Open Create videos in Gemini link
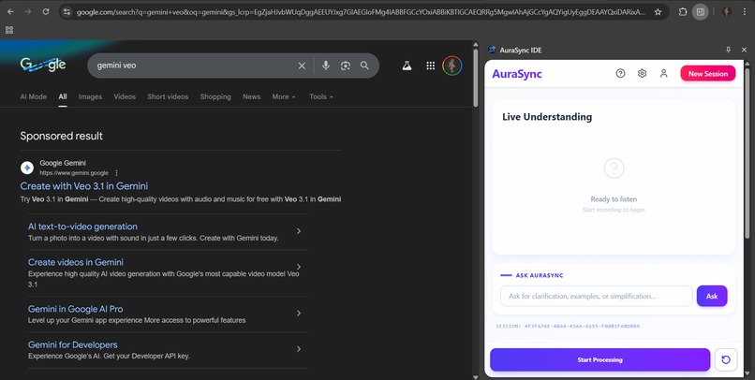This screenshot has width=755, height=380. [x=76, y=262]
